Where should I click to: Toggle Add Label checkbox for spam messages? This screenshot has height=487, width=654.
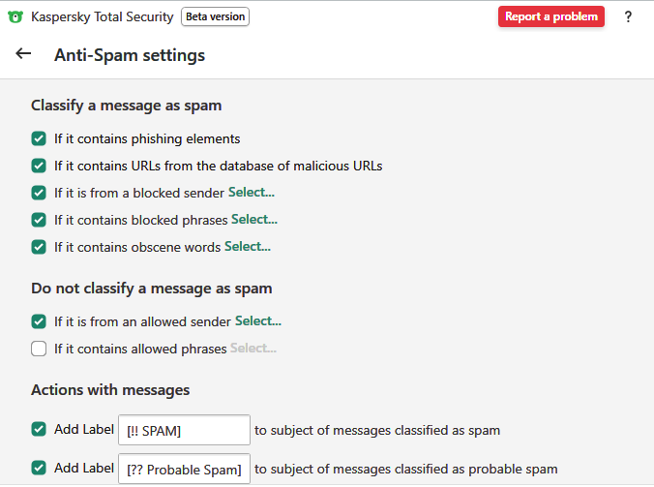pyautogui.click(x=39, y=429)
